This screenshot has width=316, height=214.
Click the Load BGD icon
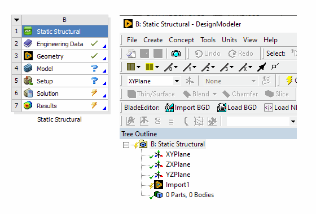(222, 108)
